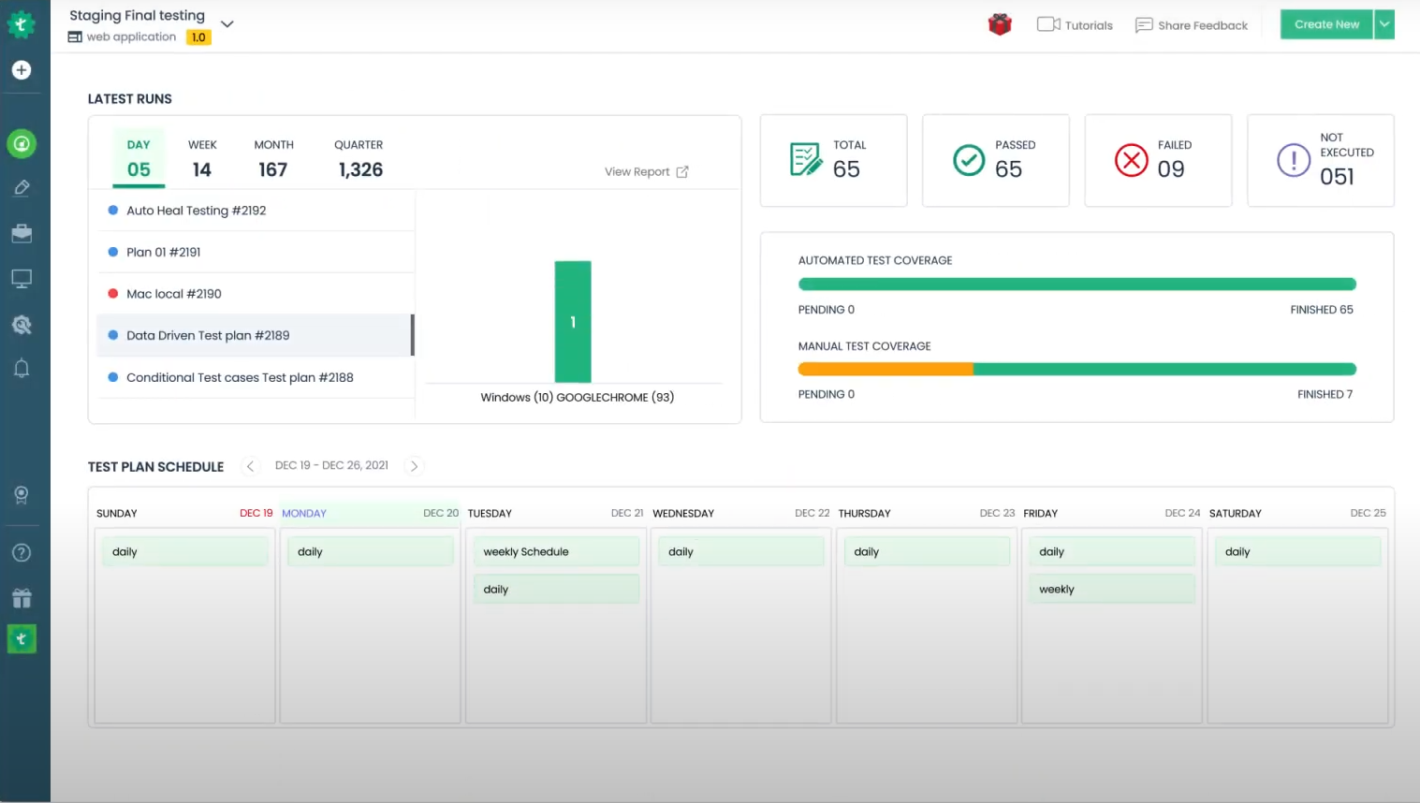This screenshot has width=1420, height=803.
Task: Open the briefcase icon in the sidebar
Action: coord(22,233)
